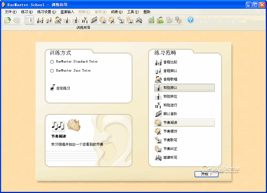
Task: Open the 工具(T) menu
Action: (133, 12)
